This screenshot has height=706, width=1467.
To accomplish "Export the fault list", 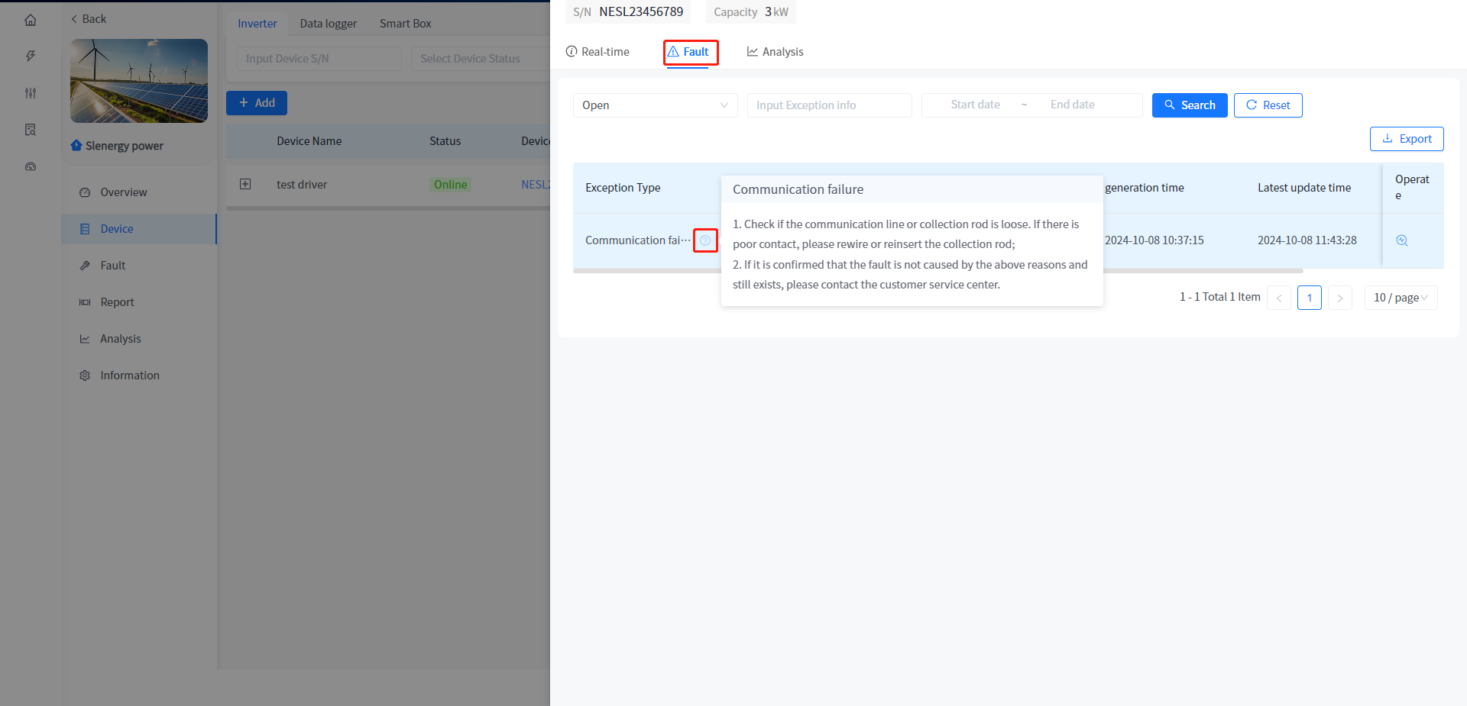I will [x=1406, y=139].
